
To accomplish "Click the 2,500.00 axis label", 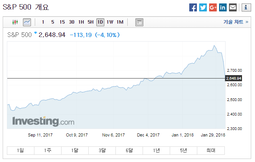I will coord(234,99).
